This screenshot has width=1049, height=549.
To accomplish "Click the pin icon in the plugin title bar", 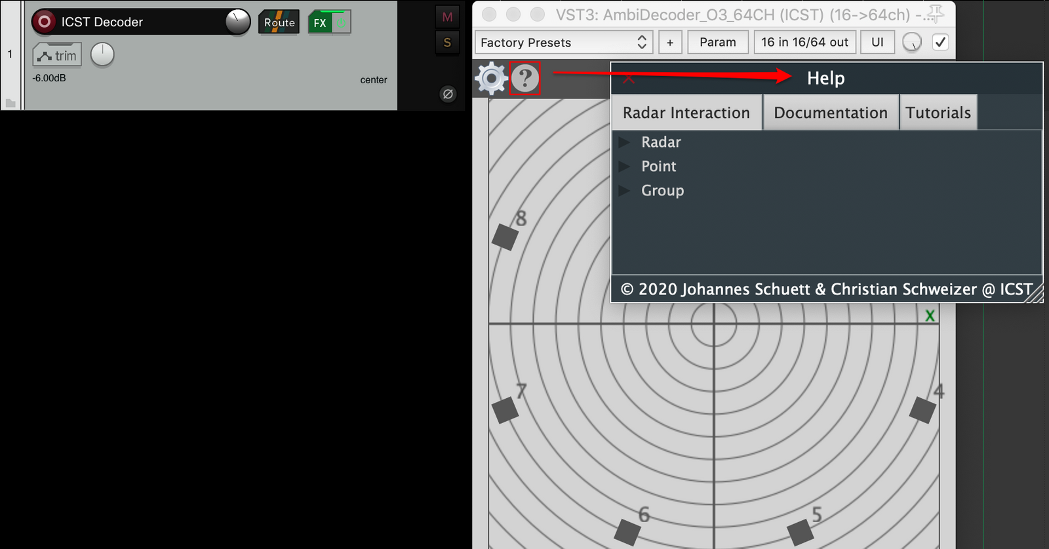I will [936, 14].
